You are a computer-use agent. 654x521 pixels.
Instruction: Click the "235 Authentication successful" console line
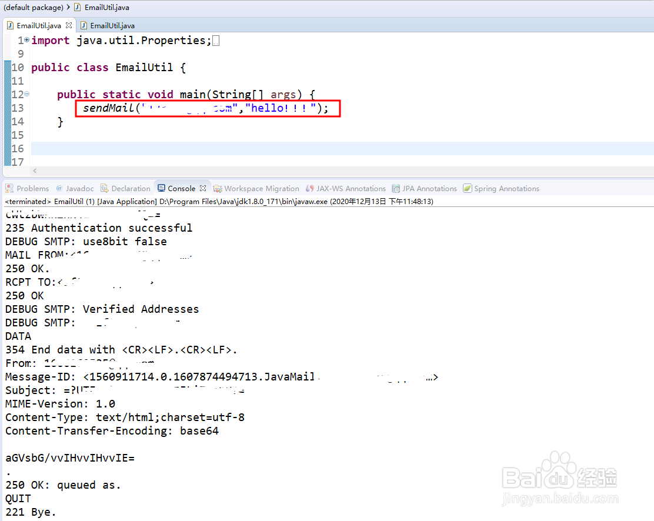point(99,228)
